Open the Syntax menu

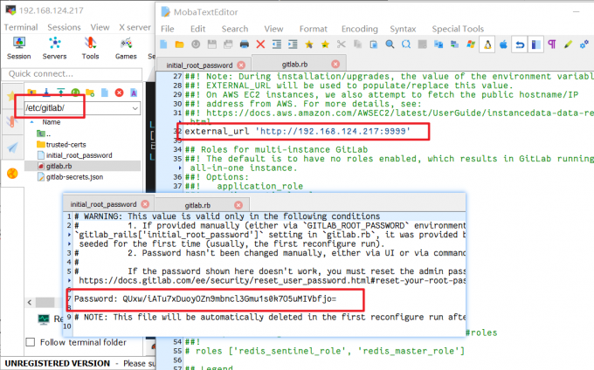pos(403,28)
